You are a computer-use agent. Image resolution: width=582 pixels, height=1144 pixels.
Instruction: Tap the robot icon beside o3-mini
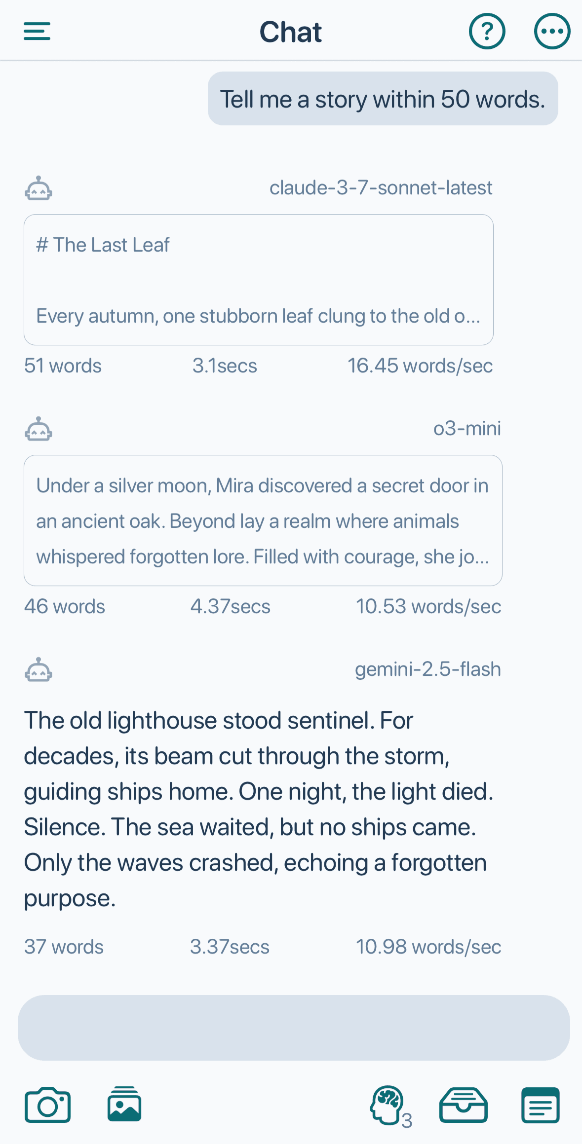pyautogui.click(x=39, y=429)
